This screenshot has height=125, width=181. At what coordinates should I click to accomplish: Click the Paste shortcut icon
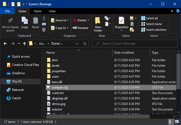tap(44, 30)
